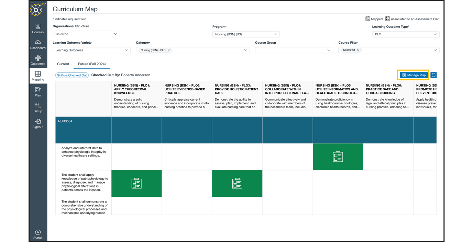Click the Signout icon in the sidebar
Image resolution: width=473 pixels, height=242 pixels.
(x=38, y=123)
